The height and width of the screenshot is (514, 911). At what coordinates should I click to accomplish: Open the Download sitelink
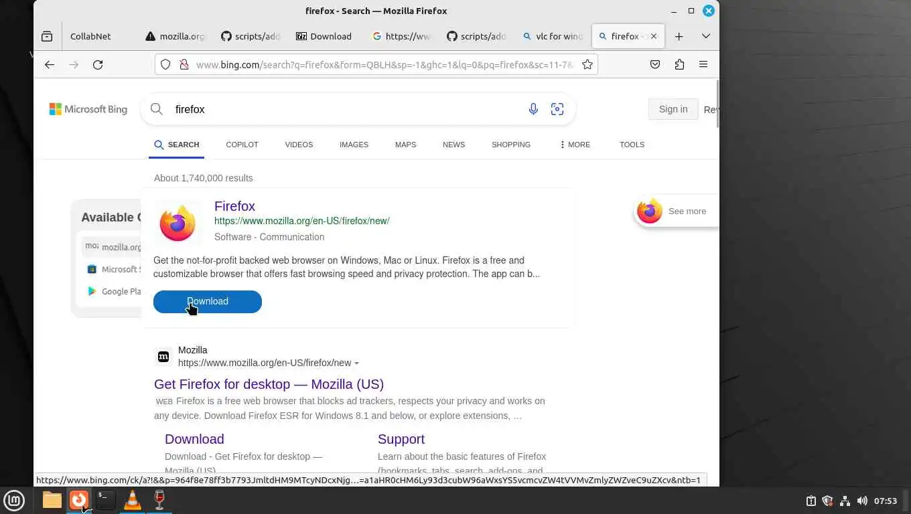[194, 439]
